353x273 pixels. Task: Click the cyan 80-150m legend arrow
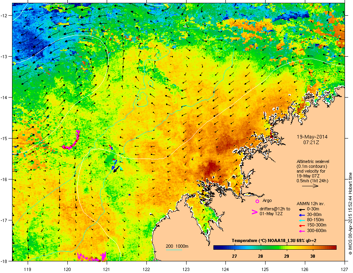tap(301, 220)
